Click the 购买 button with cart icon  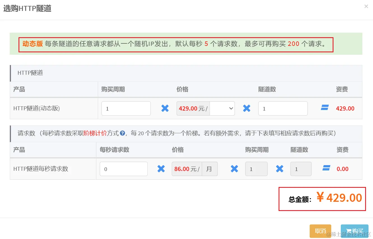[355, 231]
